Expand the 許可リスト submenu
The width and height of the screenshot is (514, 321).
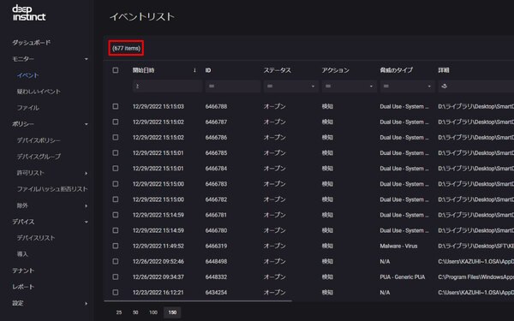[87, 173]
